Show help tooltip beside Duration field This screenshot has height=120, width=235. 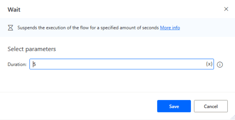[x=220, y=65]
